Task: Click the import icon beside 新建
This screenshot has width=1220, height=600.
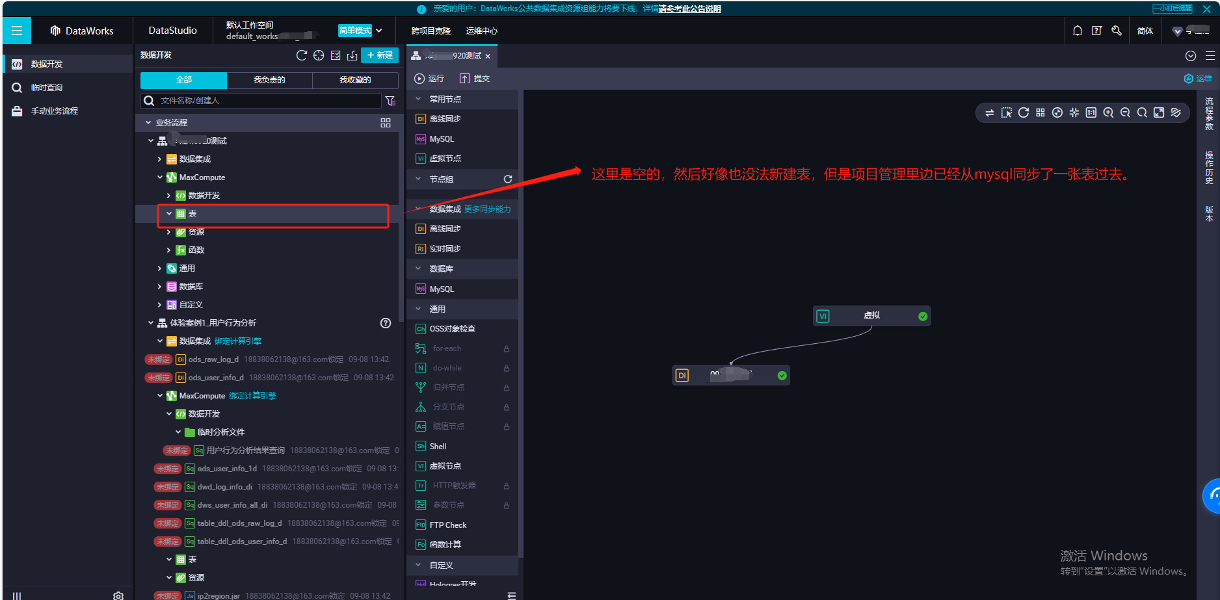Action: tap(352, 55)
